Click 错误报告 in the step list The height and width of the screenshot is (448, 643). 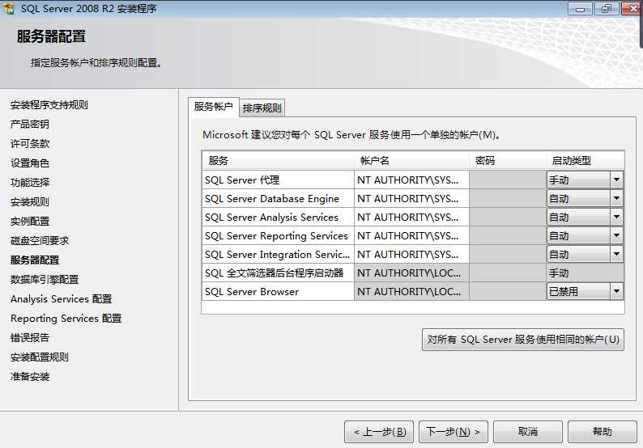tap(29, 338)
